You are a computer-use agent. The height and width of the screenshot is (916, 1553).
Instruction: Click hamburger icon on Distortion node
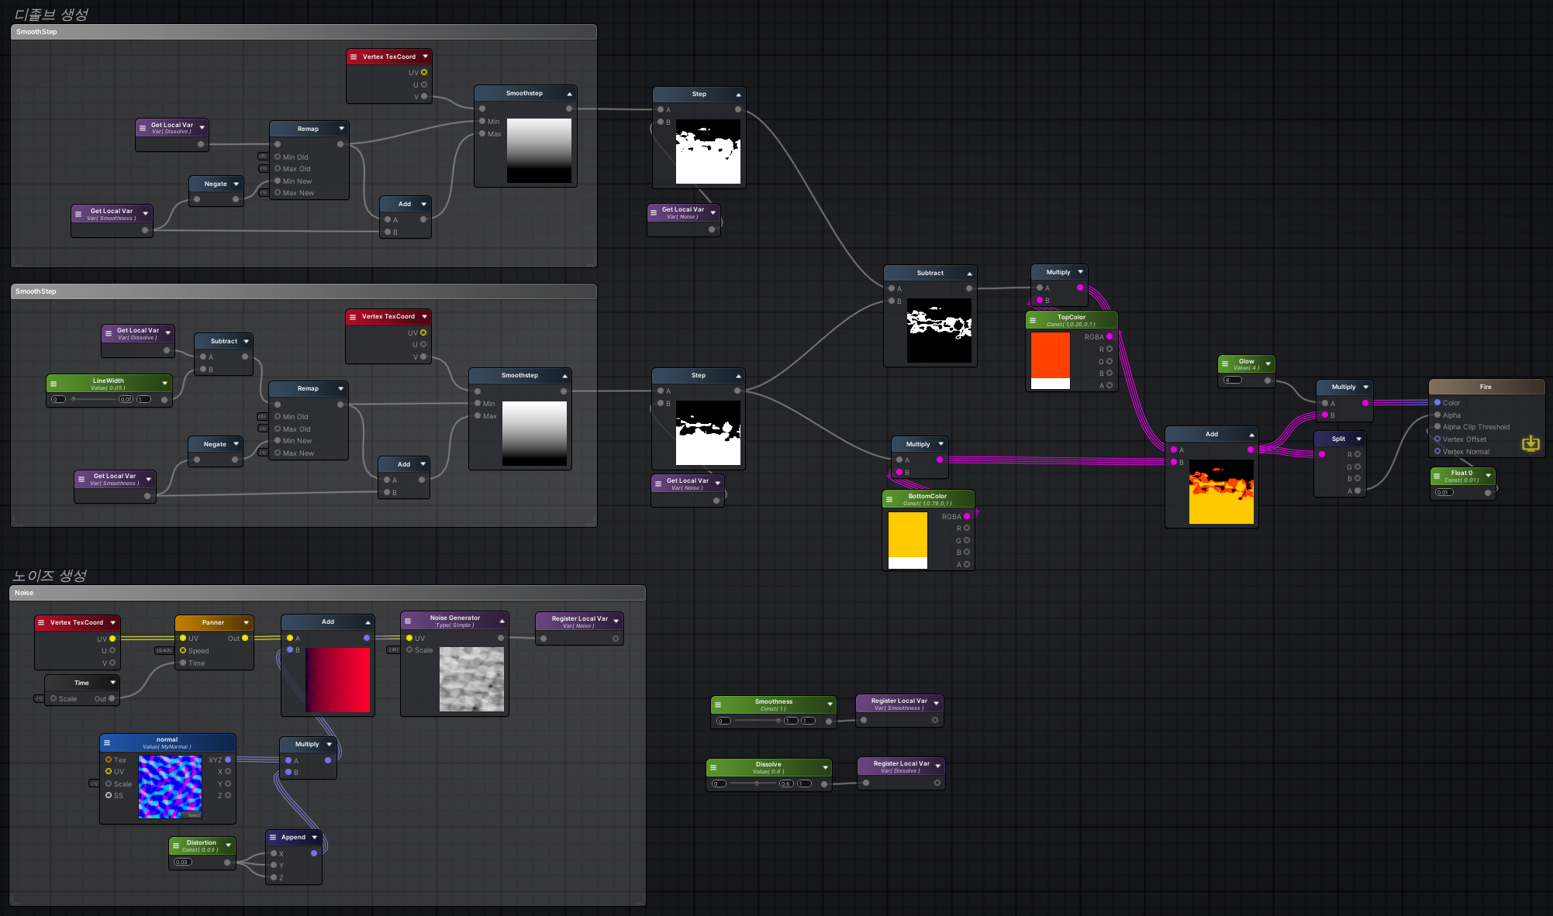click(176, 845)
